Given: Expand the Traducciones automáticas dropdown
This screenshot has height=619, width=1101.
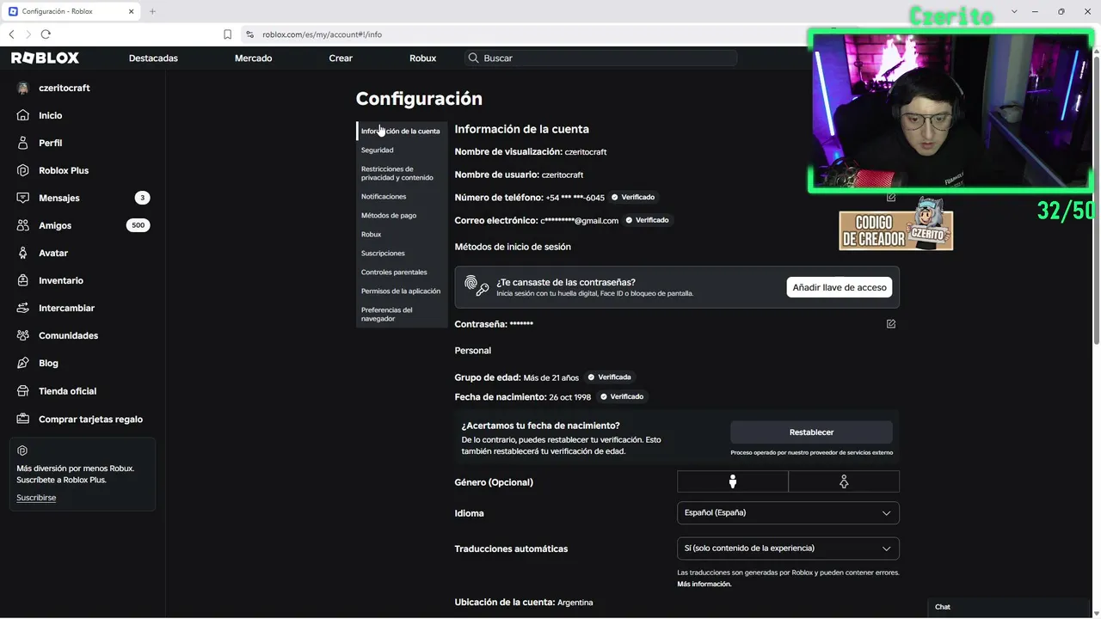Looking at the screenshot, I should point(788,548).
